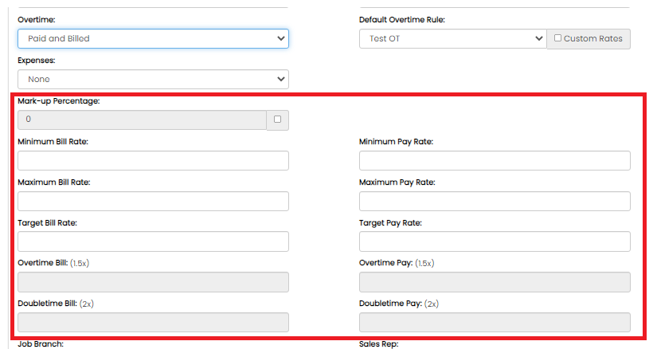This screenshot has height=349, width=657.
Task: Focus the Minimum Bill Rate field
Action: coord(153,161)
